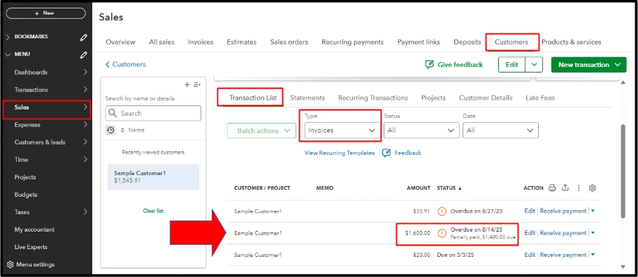Click the recently viewed clock icon

[x=110, y=130]
